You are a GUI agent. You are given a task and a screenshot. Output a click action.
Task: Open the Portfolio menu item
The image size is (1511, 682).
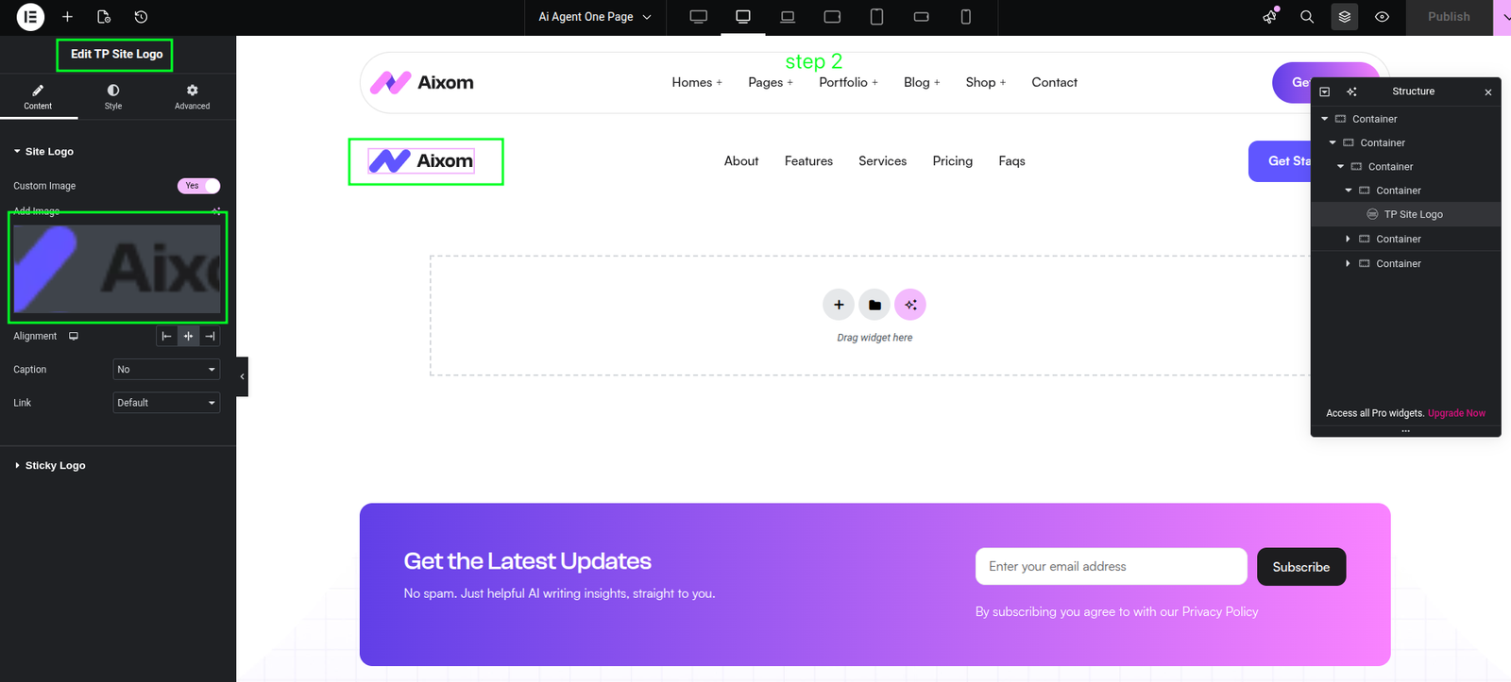point(848,82)
